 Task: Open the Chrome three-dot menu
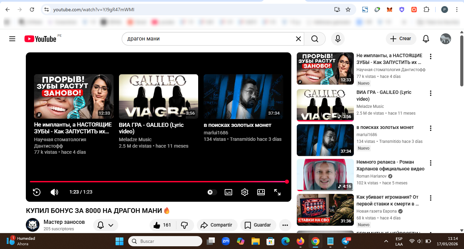(x=457, y=10)
